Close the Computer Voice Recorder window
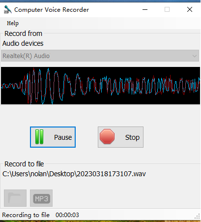The image size is (201, 222). pos(190,9)
